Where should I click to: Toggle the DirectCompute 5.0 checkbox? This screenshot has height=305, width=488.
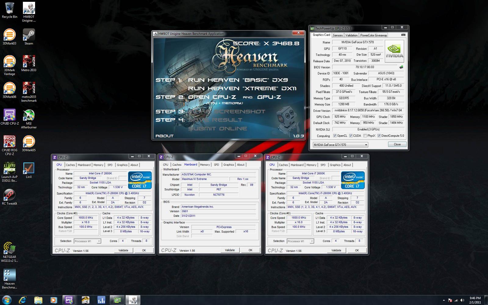point(379,136)
